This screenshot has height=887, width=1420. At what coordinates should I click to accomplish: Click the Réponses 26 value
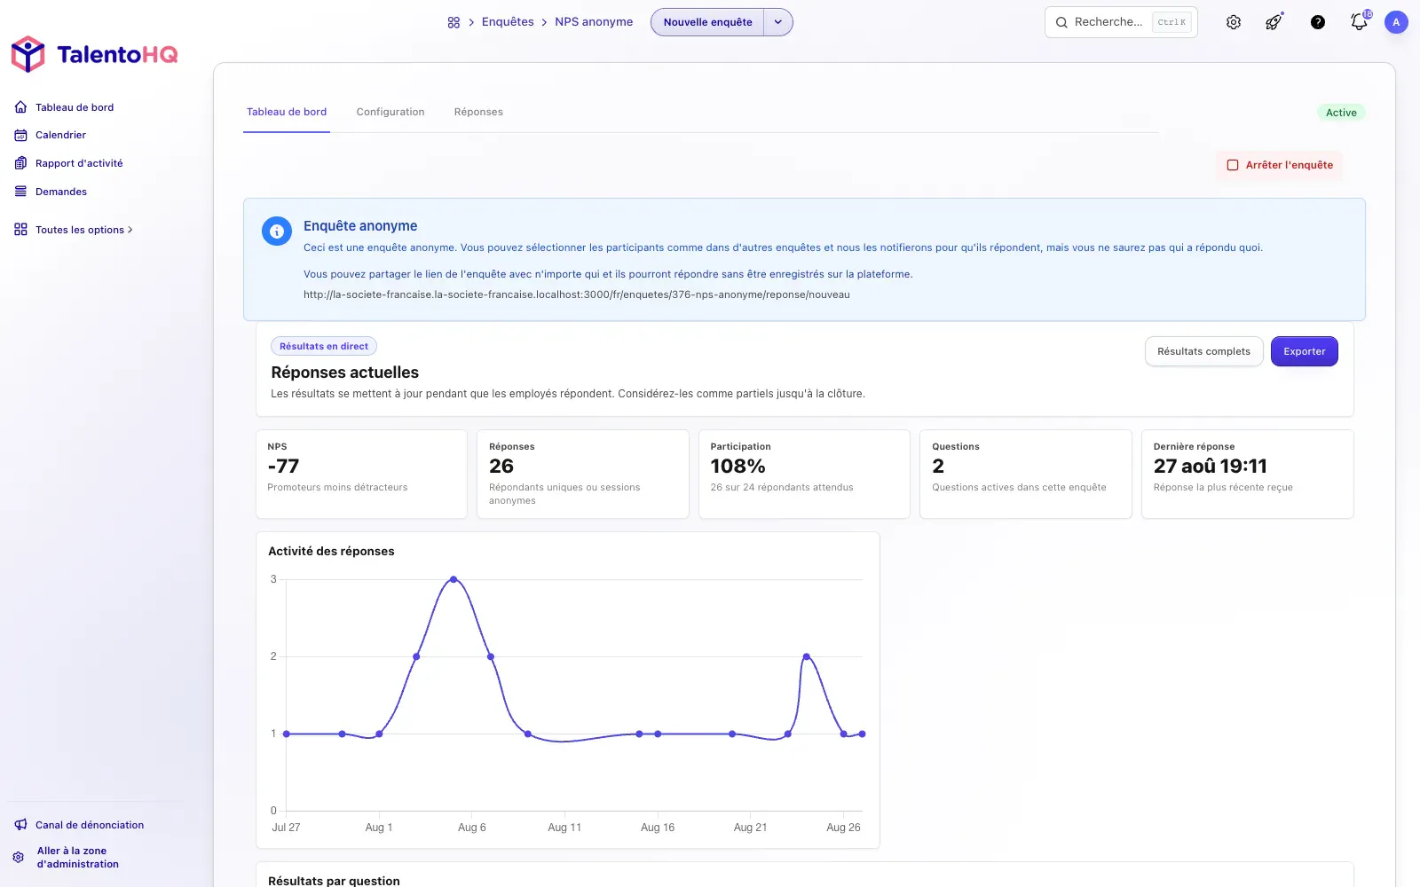pos(501,467)
